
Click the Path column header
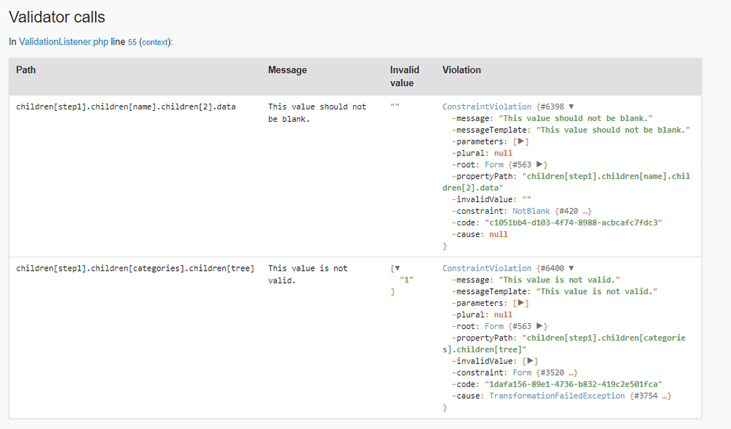[x=26, y=70]
